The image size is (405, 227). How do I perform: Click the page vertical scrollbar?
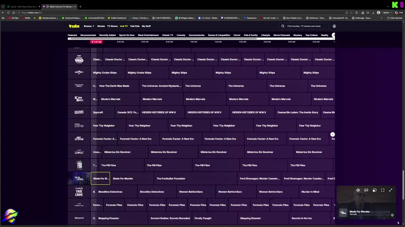[403, 184]
